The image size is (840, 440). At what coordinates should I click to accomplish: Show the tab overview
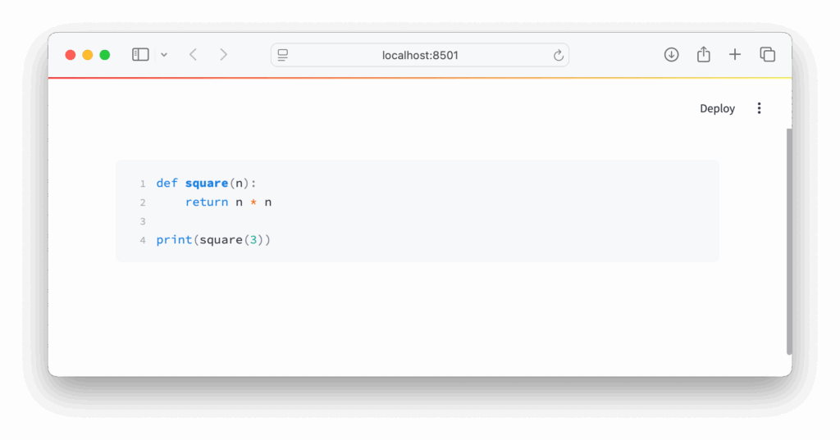pyautogui.click(x=767, y=55)
